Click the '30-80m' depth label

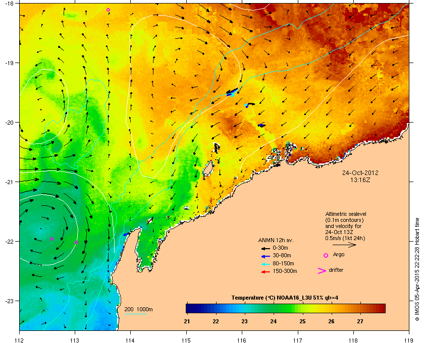coord(282,255)
